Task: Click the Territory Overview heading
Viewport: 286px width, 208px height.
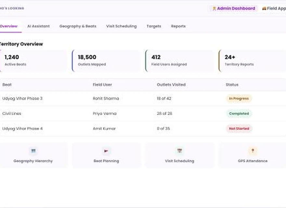Action: click(21, 44)
